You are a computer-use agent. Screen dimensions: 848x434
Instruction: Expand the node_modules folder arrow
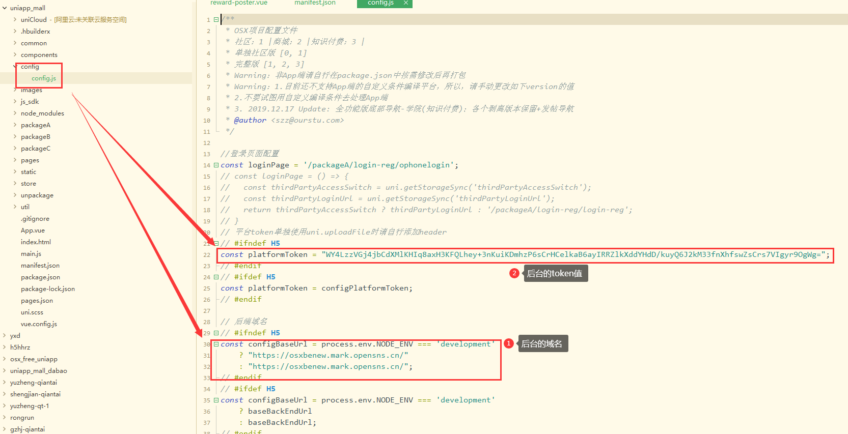tap(15, 113)
